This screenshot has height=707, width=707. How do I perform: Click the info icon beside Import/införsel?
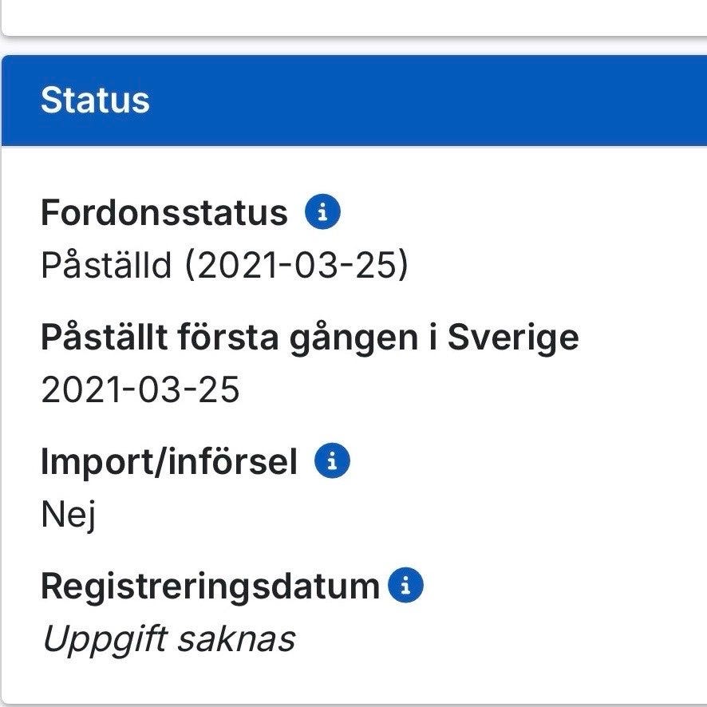332,460
